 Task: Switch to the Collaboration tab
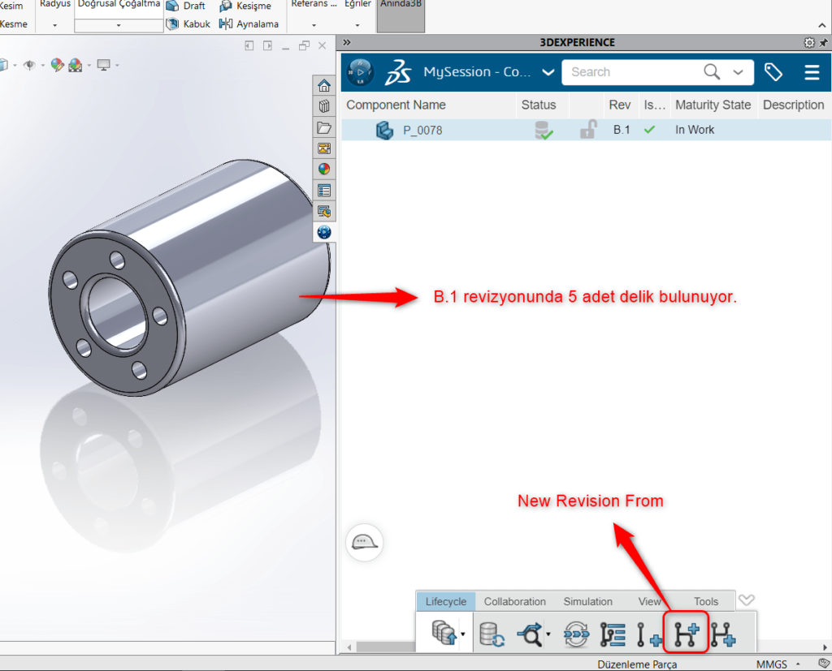[x=515, y=601]
